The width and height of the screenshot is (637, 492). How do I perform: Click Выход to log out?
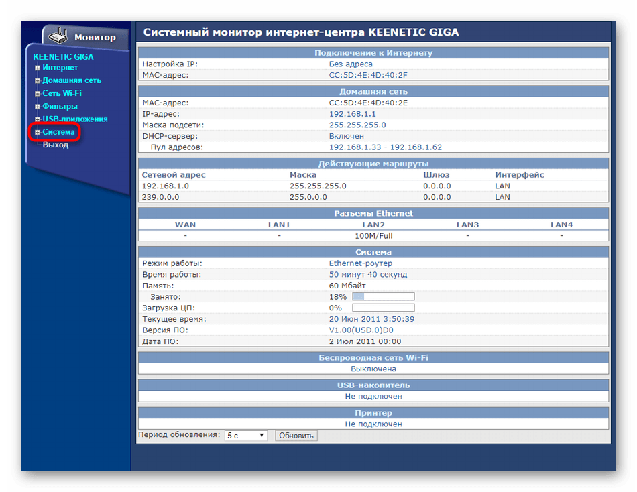point(55,145)
